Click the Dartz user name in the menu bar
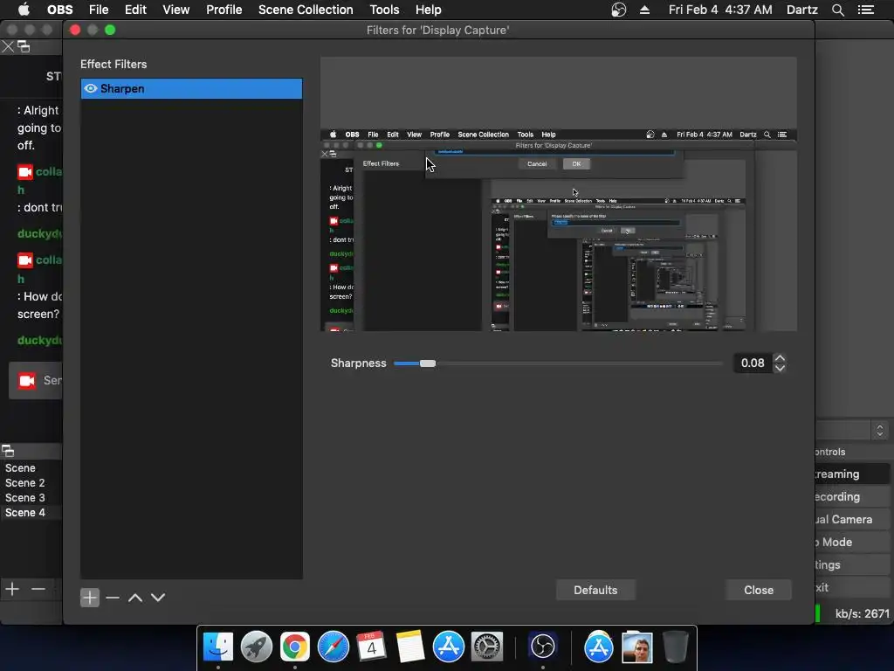This screenshot has height=671, width=894. point(801,10)
